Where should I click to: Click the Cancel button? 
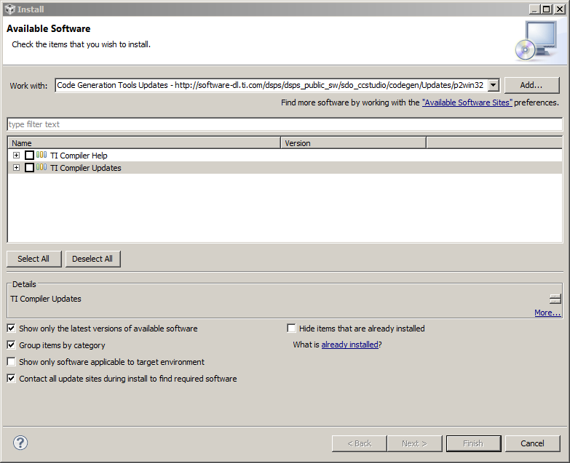(533, 443)
